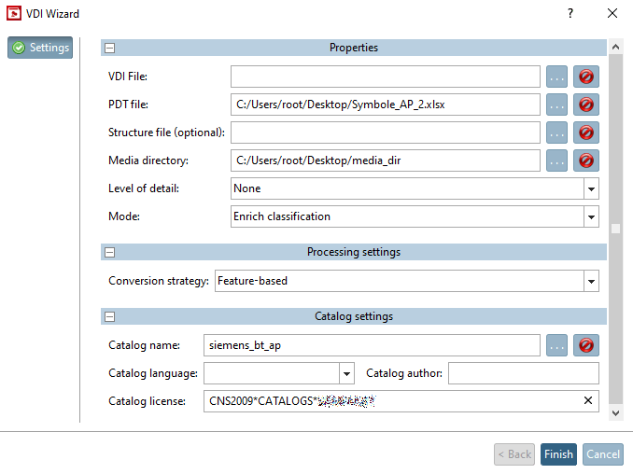Clear the Media directory using red icon
This screenshot has height=474, width=633.
point(586,160)
